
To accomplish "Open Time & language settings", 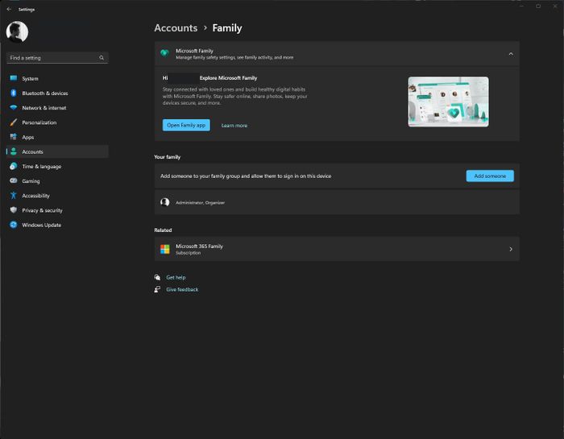I will (x=57, y=166).
